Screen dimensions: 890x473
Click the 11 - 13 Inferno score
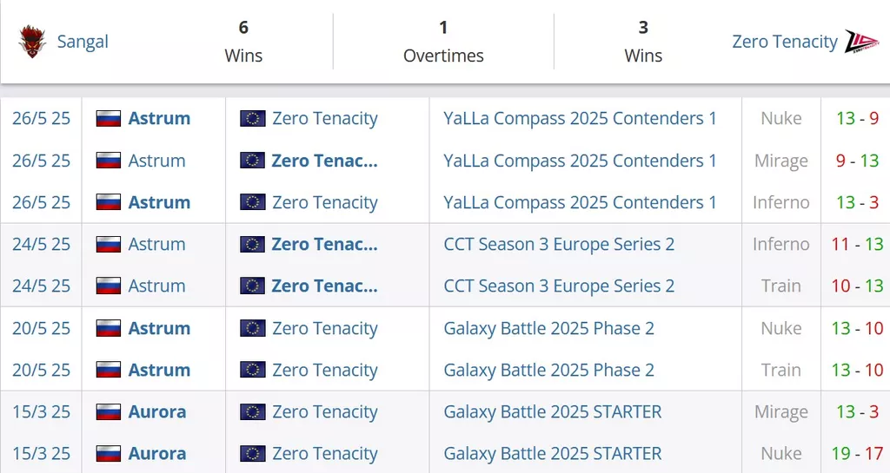857,244
